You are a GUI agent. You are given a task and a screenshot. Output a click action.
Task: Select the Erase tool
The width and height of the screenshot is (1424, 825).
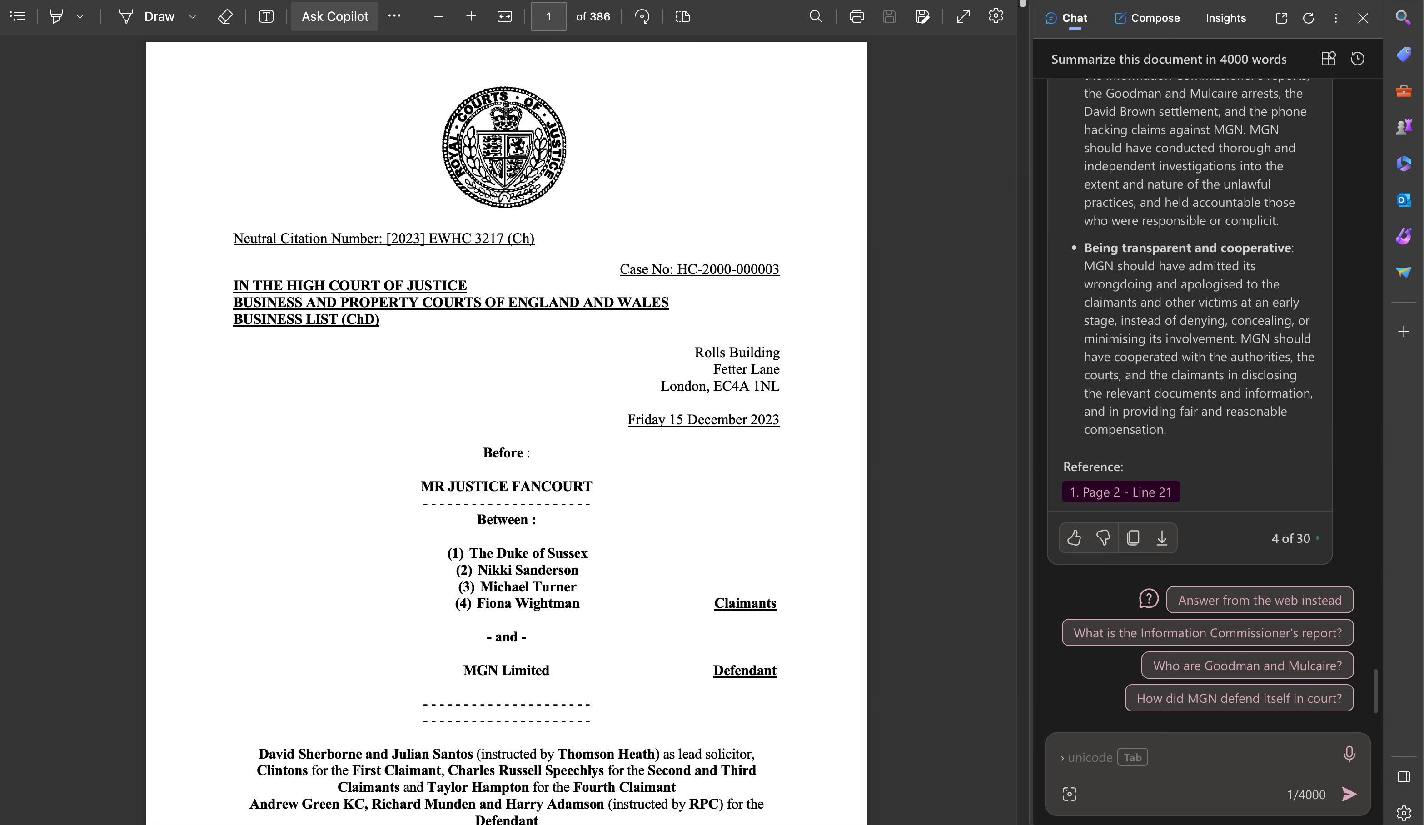(225, 16)
